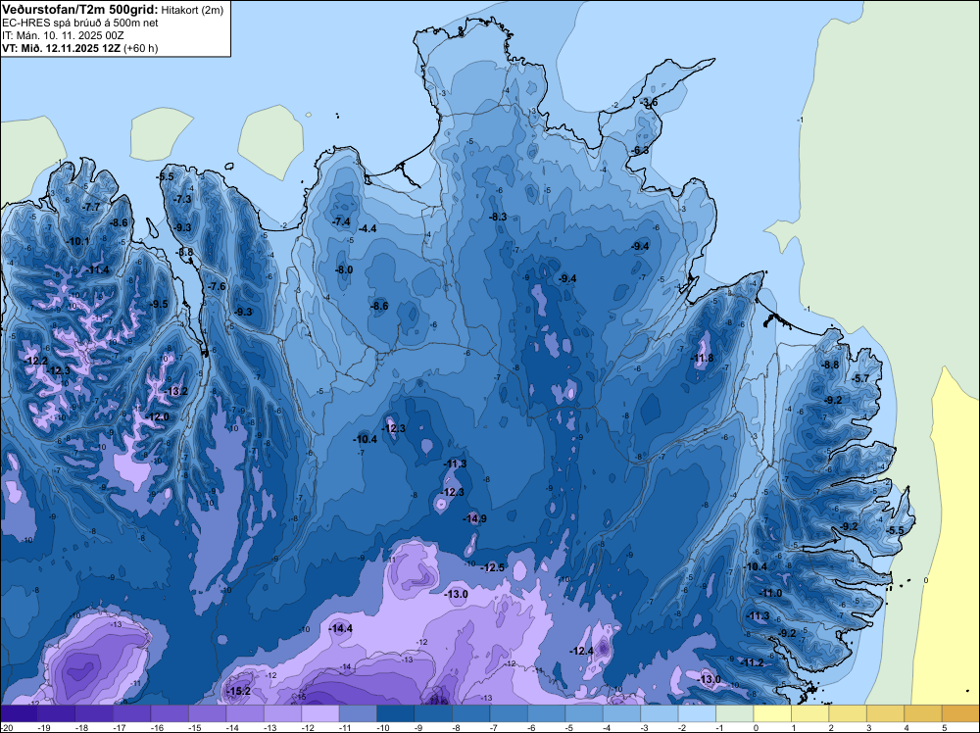The height and width of the screenshot is (733, 980).
Task: Click the -11.2 temperature label
Action: pyautogui.click(x=752, y=662)
